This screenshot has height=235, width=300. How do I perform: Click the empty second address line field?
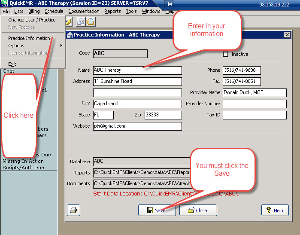pyautogui.click(x=137, y=93)
